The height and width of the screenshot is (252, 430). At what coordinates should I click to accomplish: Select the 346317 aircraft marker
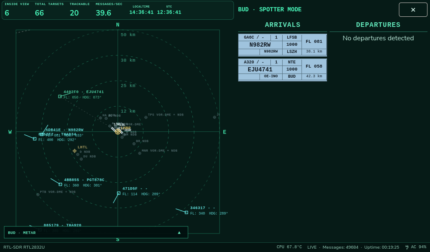point(186,213)
